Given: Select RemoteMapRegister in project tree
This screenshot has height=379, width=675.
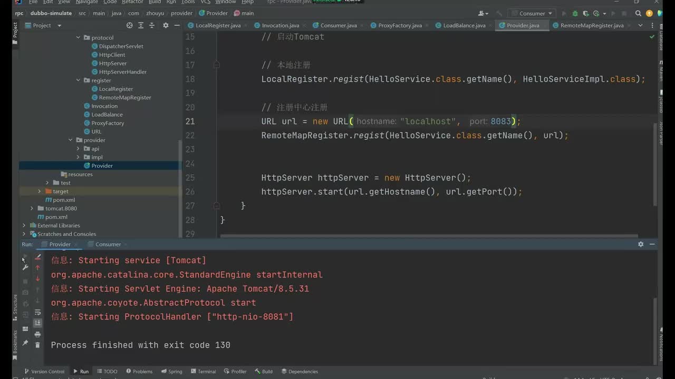Looking at the screenshot, I should tap(125, 97).
